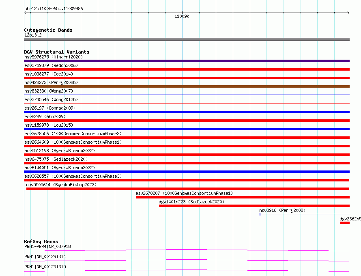This screenshot has width=361, height=276.
Task: Click the nsv8916 (Perry2008) variant label
Action: 282,210
